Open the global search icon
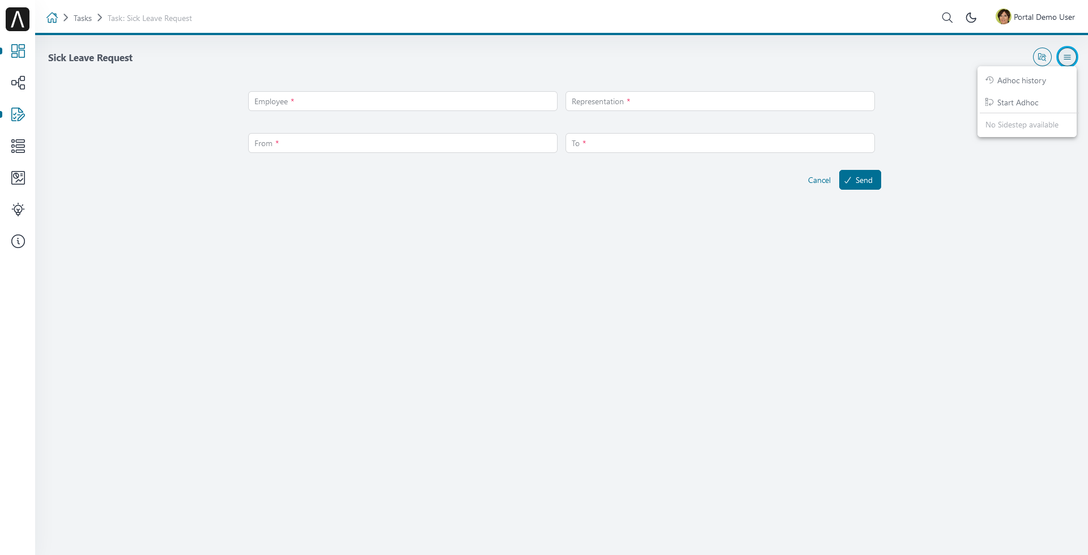 click(947, 18)
